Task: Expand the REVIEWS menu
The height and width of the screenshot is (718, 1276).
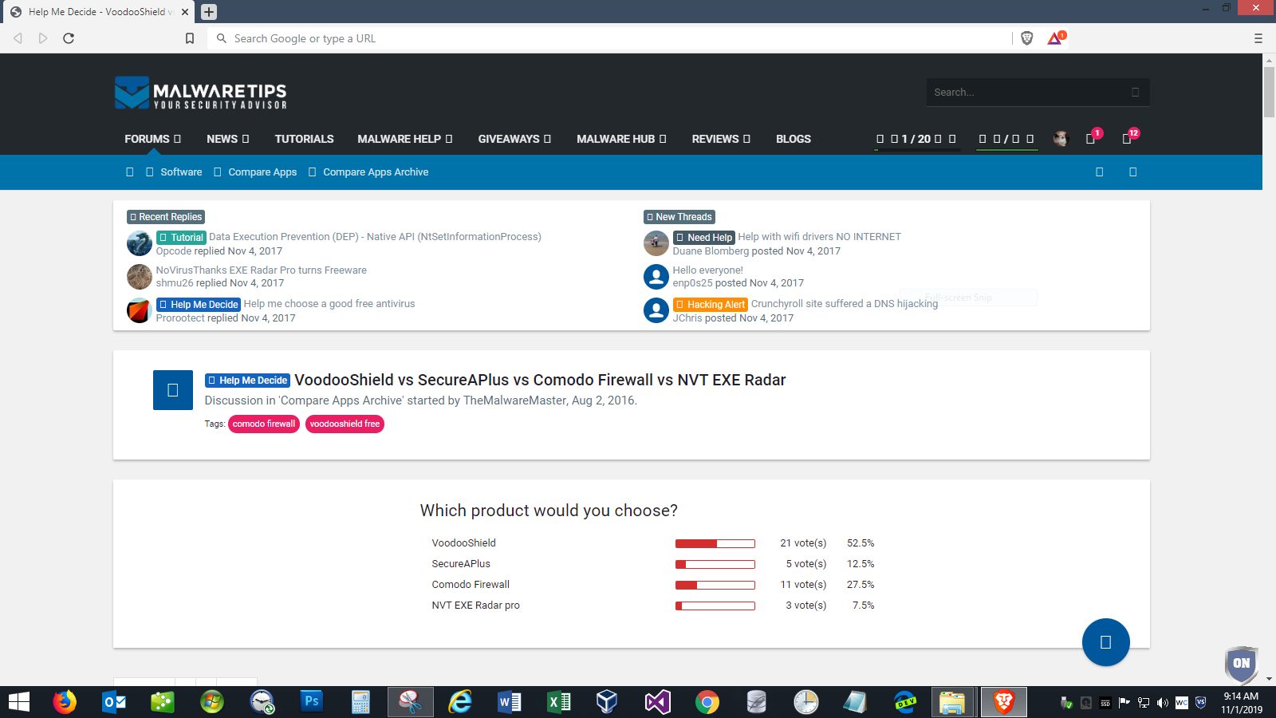Action: (x=721, y=139)
